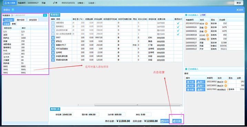
Task: Reprint receipt 160117001 with 重打
Action: [201, 89]
